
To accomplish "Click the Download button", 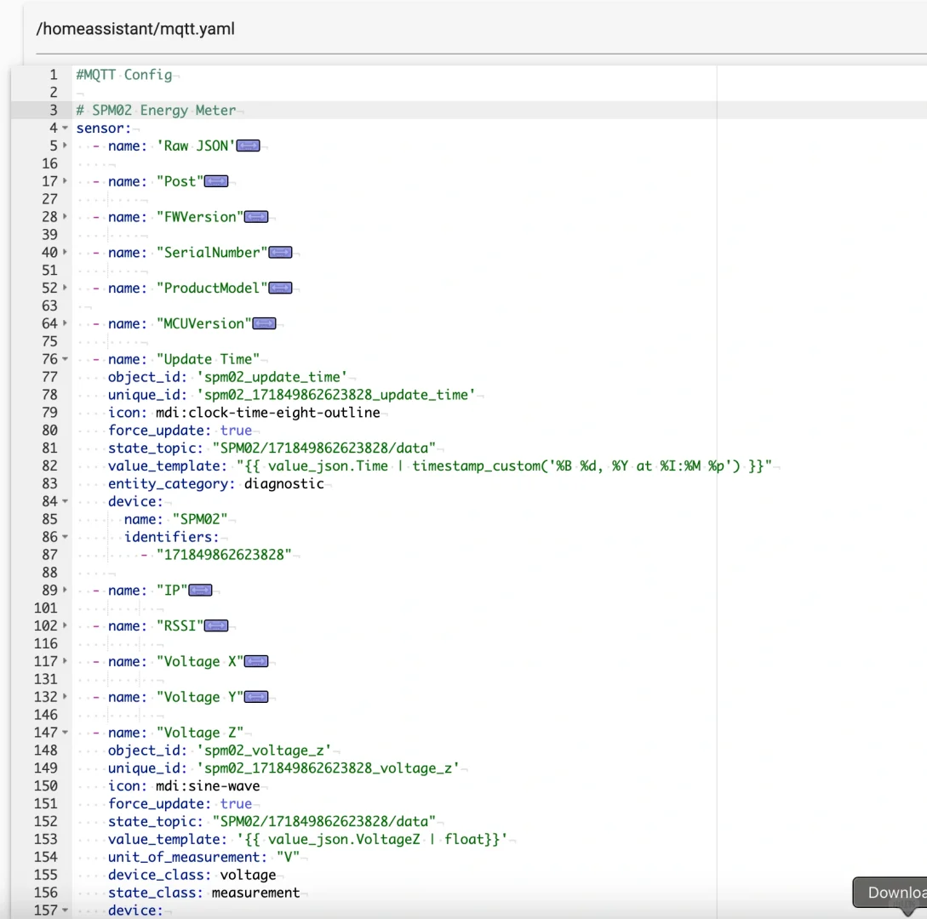I will (x=891, y=892).
